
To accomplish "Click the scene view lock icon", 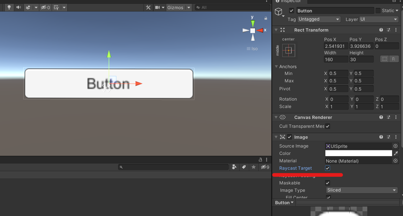I will coord(266,18).
